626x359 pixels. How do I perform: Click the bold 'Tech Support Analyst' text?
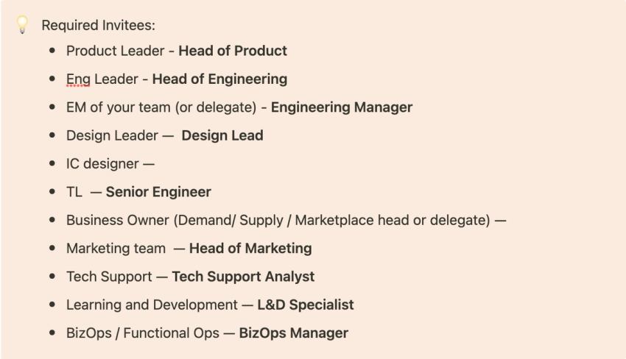(243, 277)
